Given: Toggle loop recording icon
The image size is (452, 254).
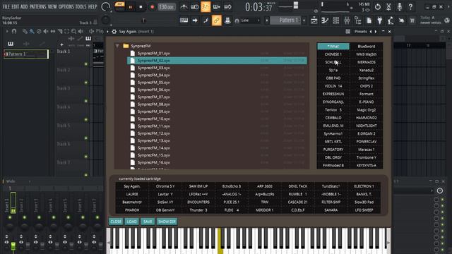Looking at the screenshot, I should pos(227,7).
